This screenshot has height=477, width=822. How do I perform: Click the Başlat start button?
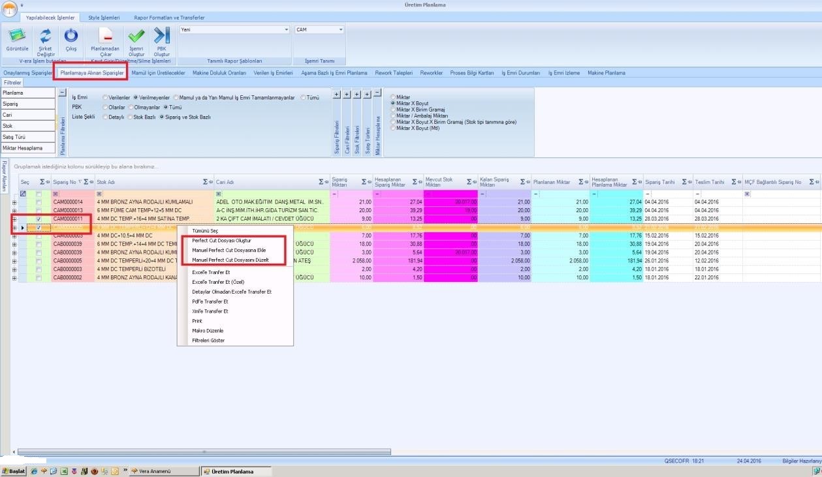pyautogui.click(x=13, y=471)
